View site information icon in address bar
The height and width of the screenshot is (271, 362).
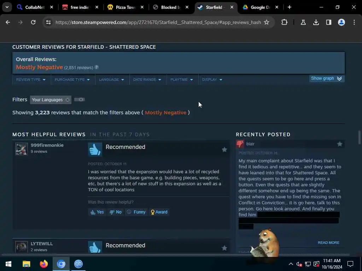(x=48, y=22)
